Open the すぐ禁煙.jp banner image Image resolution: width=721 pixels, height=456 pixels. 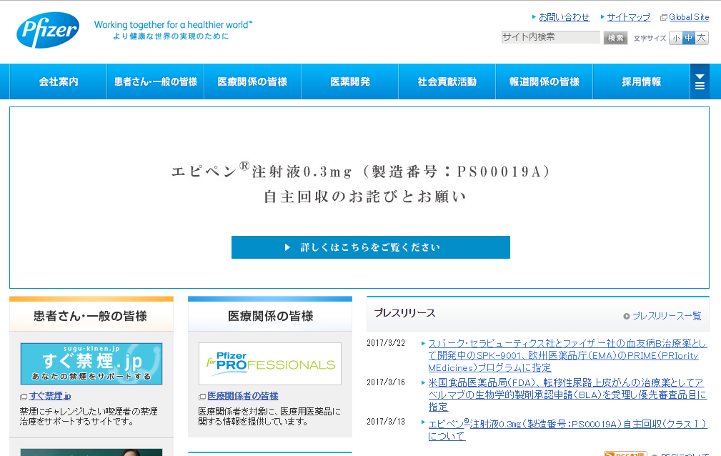91,364
